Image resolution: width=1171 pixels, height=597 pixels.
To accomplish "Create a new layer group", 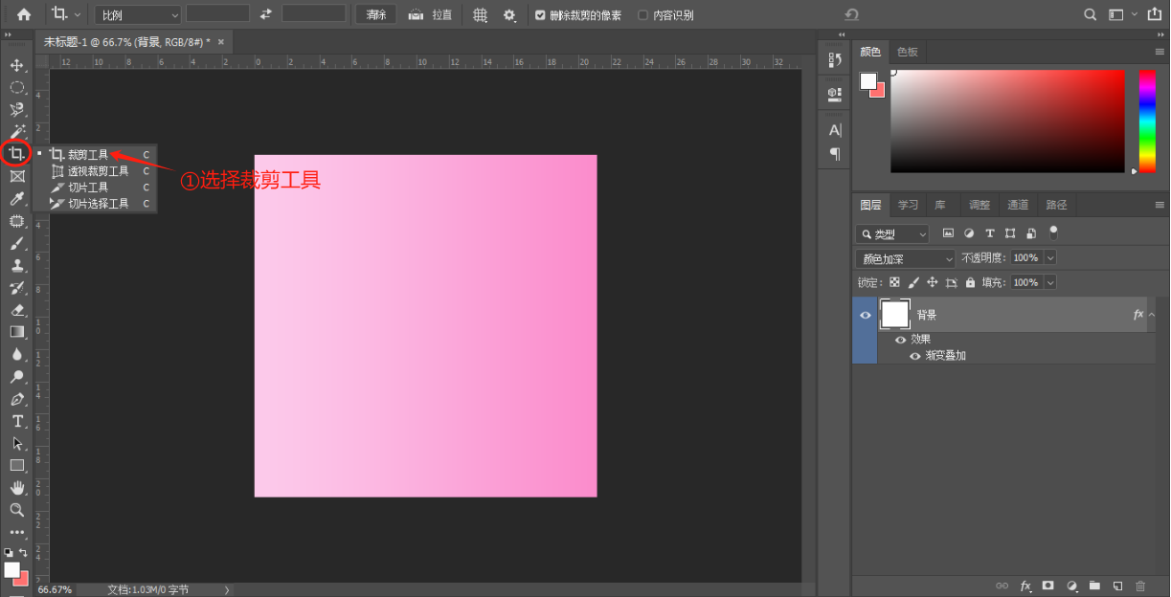I will tap(1093, 586).
